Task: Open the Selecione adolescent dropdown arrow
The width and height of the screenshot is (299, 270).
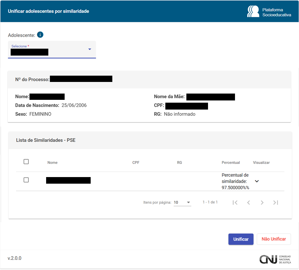Action: point(90,49)
